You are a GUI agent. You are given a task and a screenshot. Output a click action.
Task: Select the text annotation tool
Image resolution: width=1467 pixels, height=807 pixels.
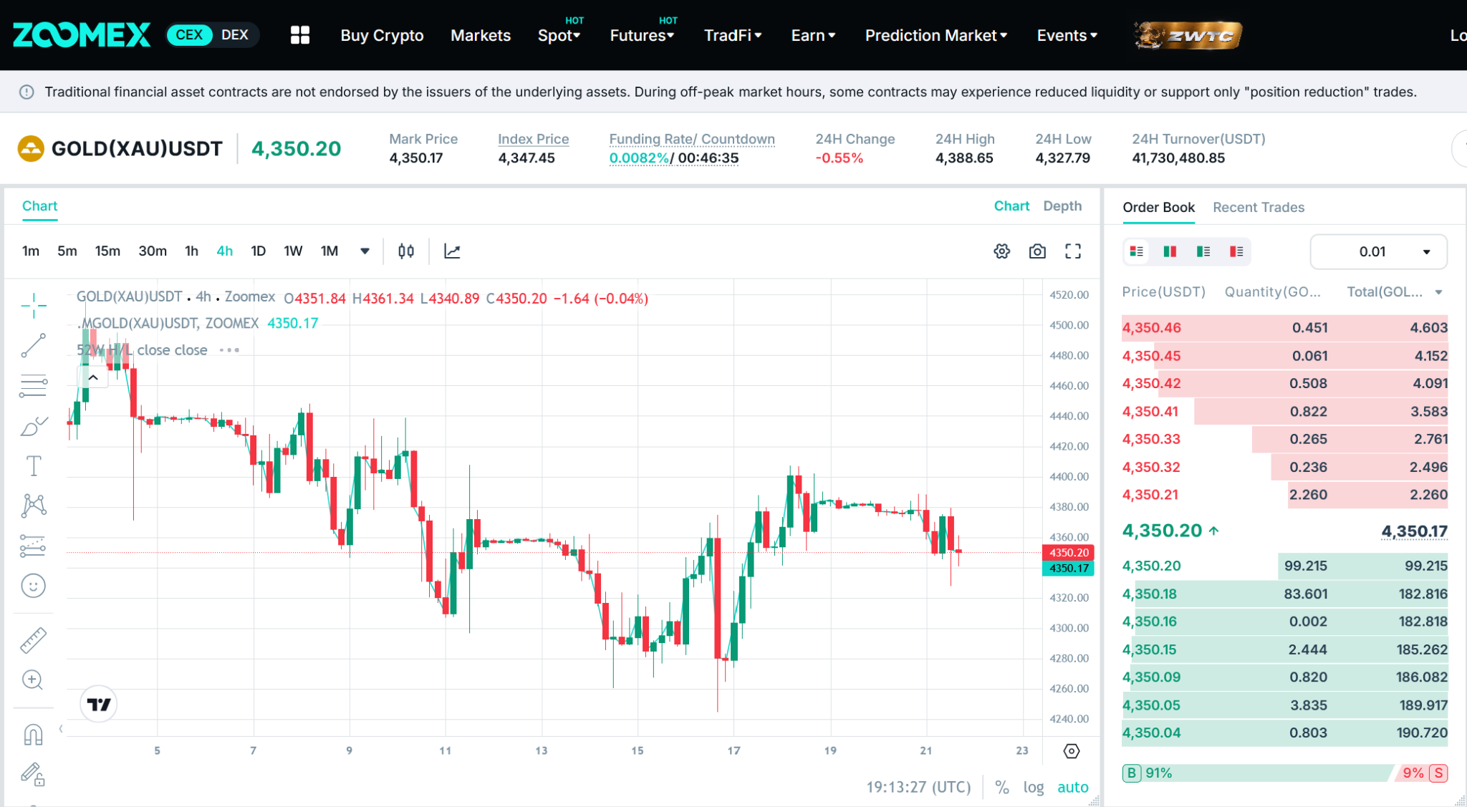coord(33,466)
